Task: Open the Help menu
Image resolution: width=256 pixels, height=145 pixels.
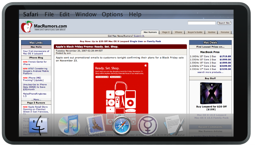Action: click(x=135, y=14)
